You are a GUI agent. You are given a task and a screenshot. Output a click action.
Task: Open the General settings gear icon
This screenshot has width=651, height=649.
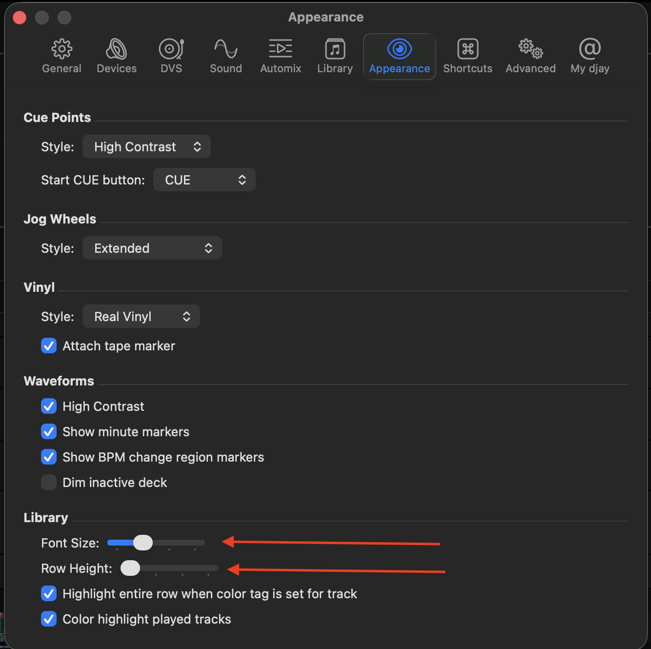click(61, 49)
